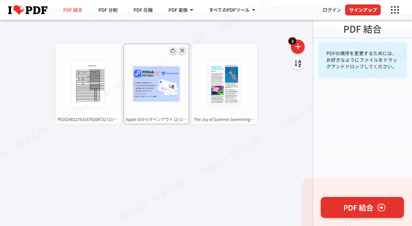Sort files alphabetically with the A-Z icon
Screen dimensions: 412x226
tap(298, 63)
